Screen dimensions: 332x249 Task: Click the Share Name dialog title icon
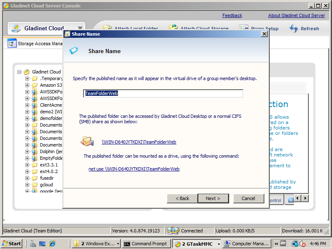coord(67,34)
